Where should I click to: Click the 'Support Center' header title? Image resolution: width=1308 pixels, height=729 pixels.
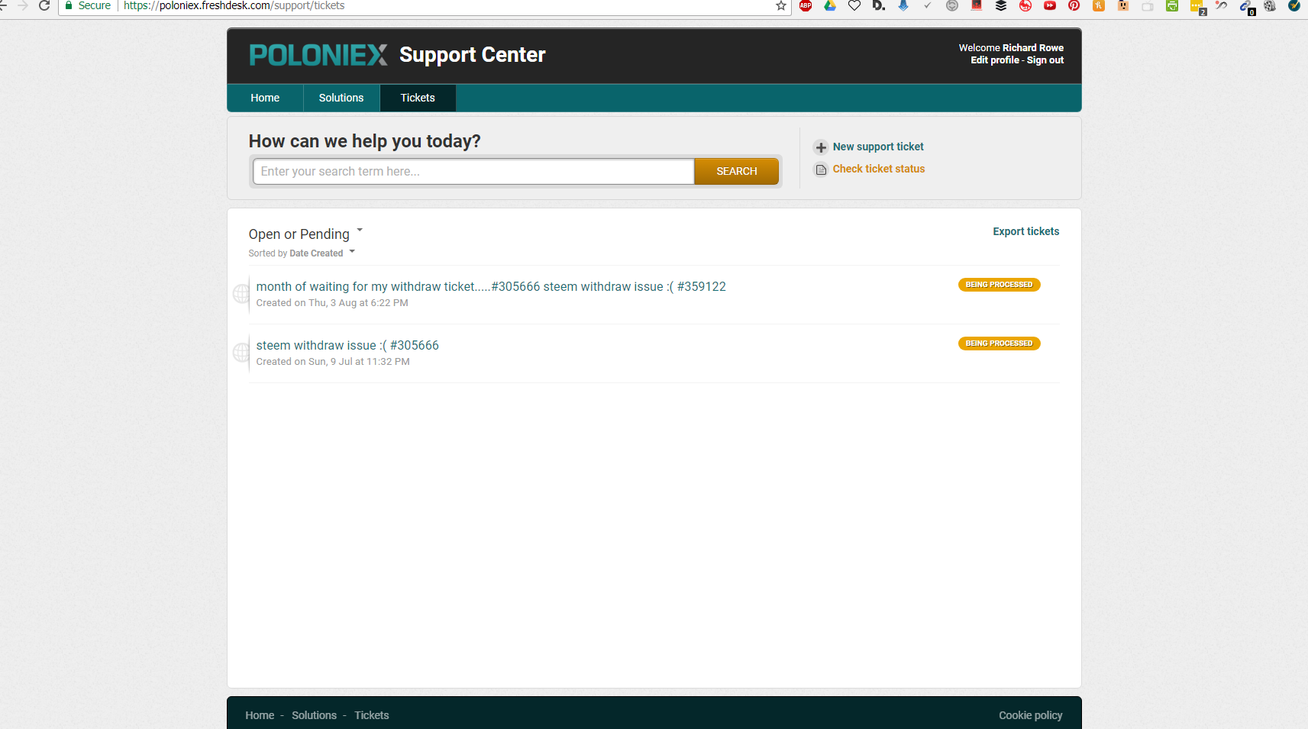pos(473,55)
